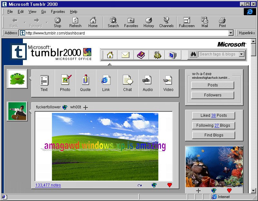Click the vertical scrollbar up arrow

253,41
